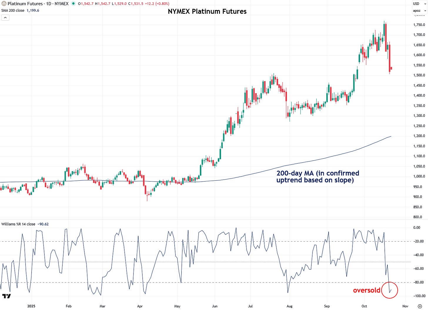Select the oversold annotation text
428x310 pixels.
(x=367, y=290)
